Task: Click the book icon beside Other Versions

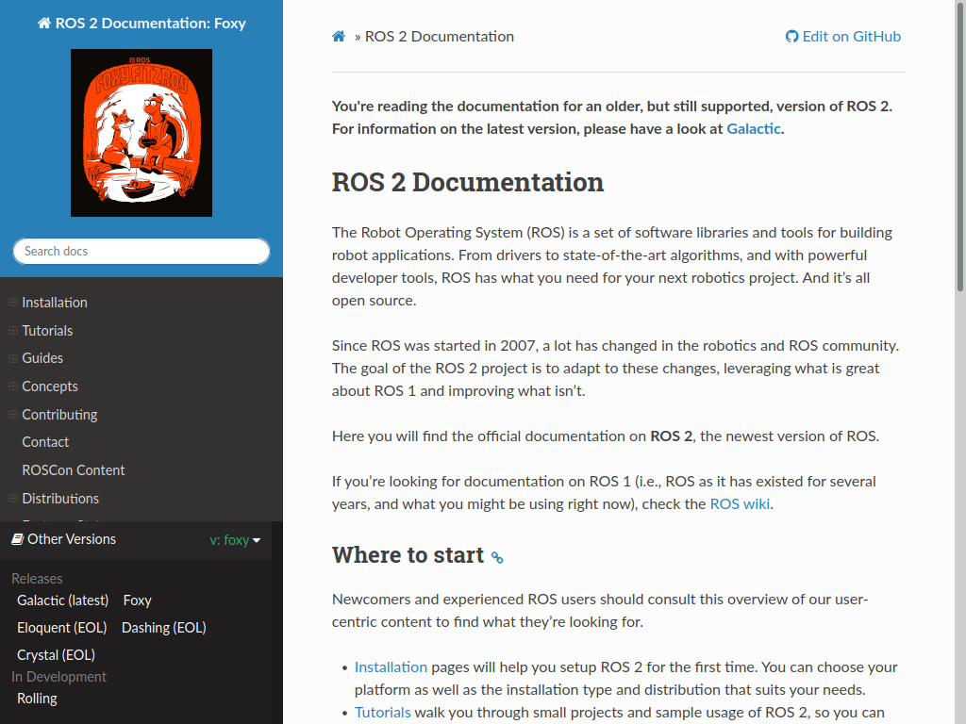Action: pos(17,539)
